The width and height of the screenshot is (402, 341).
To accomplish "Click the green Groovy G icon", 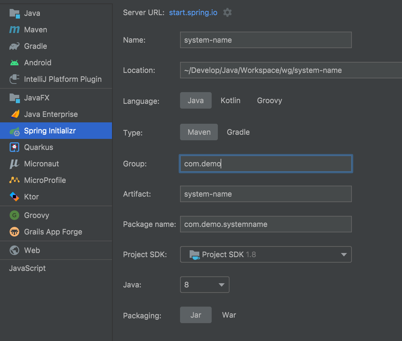I will pos(15,215).
